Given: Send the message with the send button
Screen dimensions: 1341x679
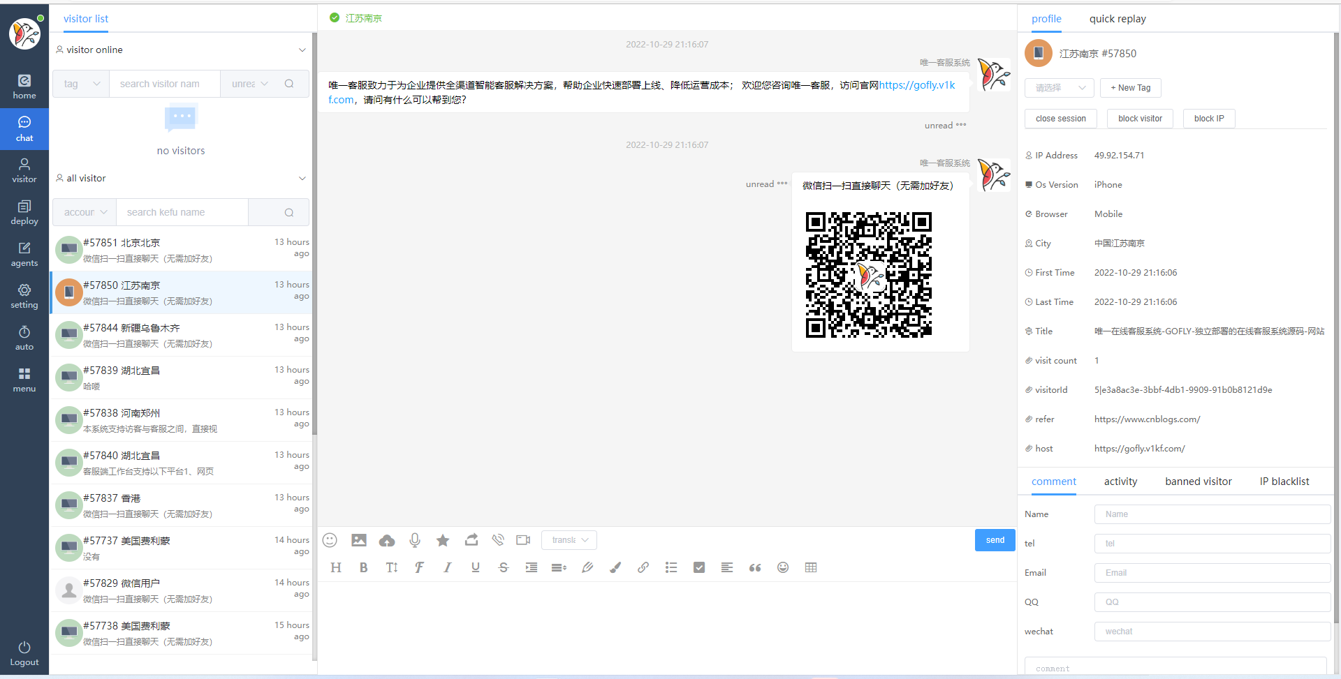Looking at the screenshot, I should (x=995, y=540).
